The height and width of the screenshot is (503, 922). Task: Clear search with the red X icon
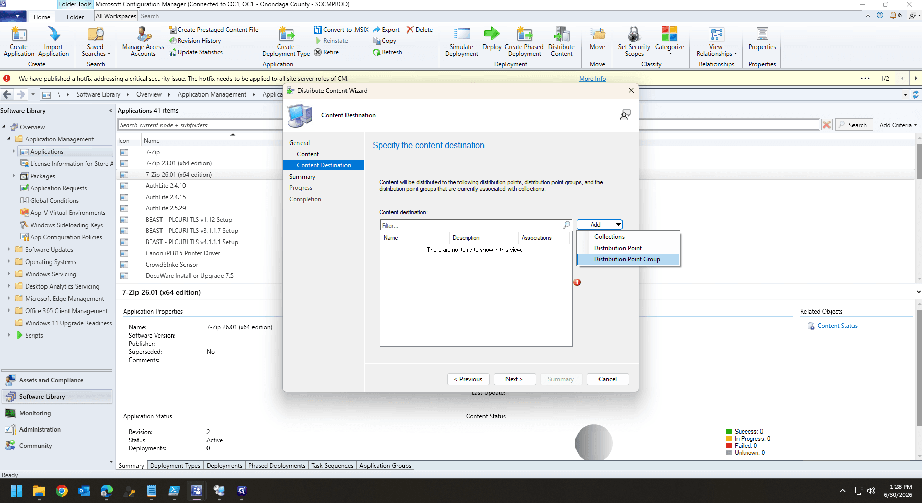tap(826, 125)
